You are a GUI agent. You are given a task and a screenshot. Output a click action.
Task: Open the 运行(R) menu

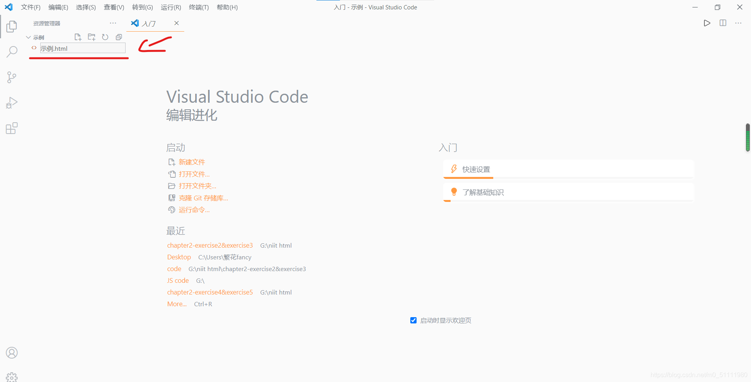(x=171, y=7)
